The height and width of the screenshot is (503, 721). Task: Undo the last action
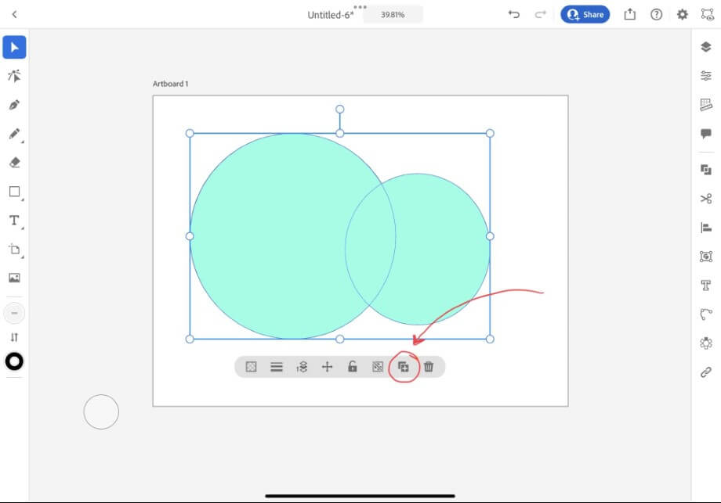click(x=513, y=14)
